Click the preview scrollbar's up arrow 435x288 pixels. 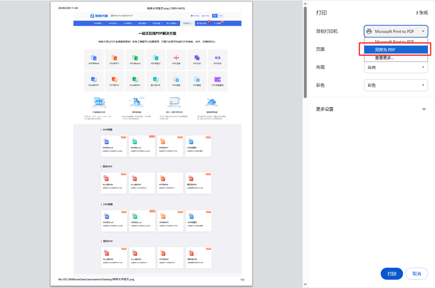click(x=305, y=3)
